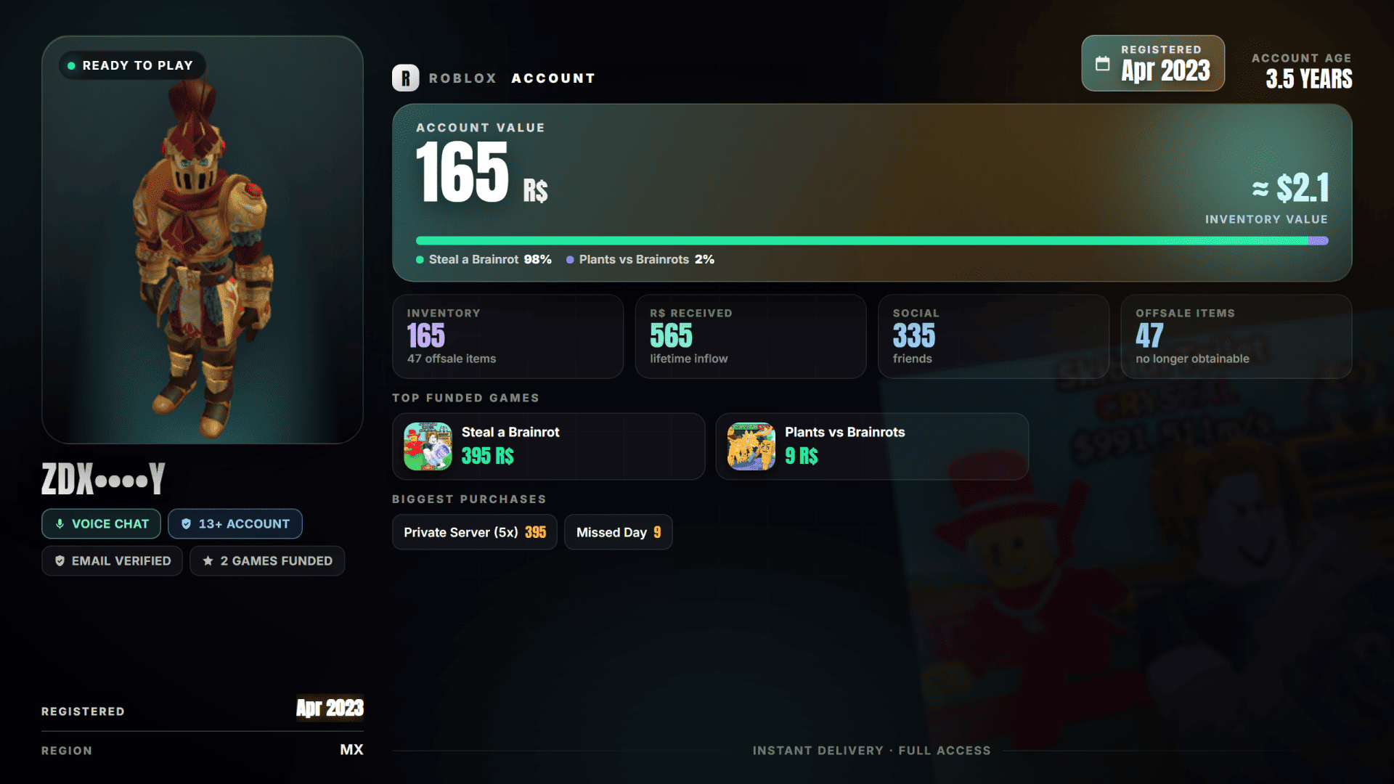
Task: Open the Offsale Items 47 card
Action: (x=1236, y=336)
